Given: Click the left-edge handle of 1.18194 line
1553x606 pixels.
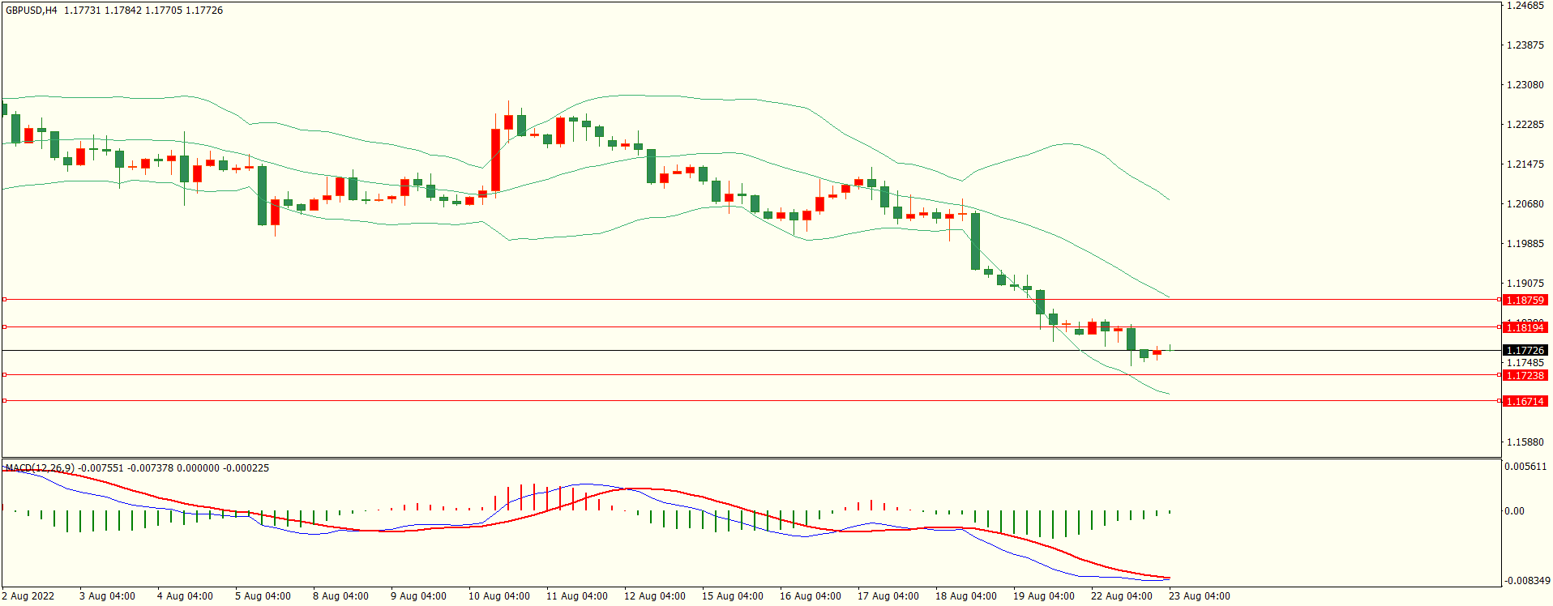Looking at the screenshot, I should pos(4,327).
